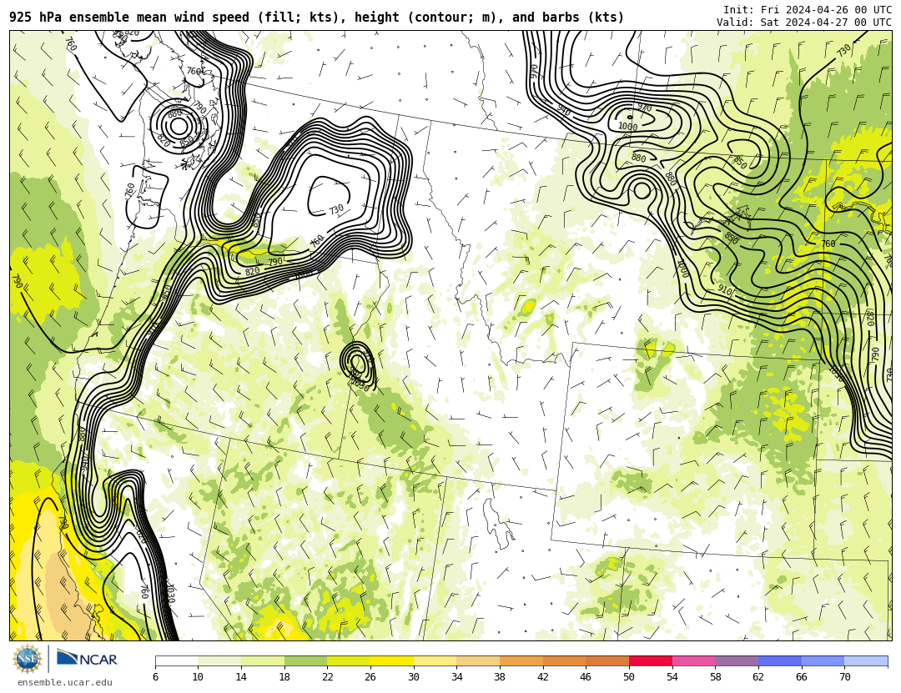Open the ensemble.ucar.edu link text
This screenshot has height=693, width=901.
[65, 683]
